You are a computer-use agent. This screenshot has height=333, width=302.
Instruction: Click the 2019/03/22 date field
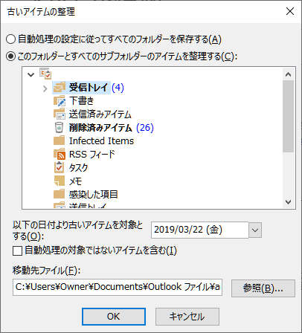[200, 230]
